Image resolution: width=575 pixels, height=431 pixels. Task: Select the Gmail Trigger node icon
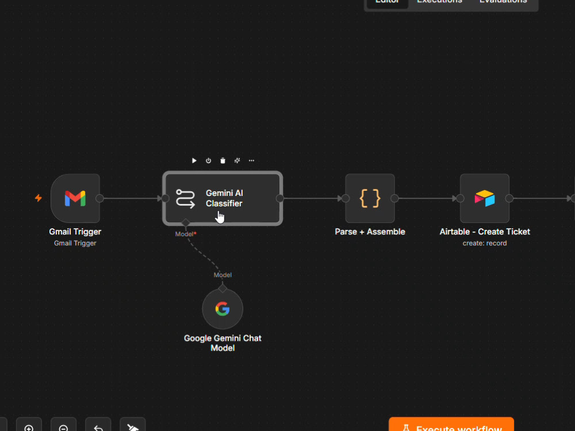coord(75,198)
